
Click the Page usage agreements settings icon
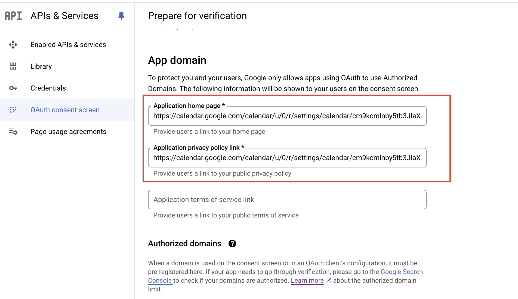coord(13,132)
